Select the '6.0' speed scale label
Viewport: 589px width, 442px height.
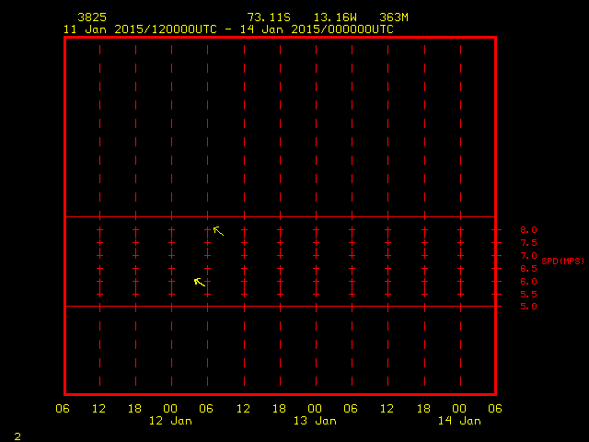click(x=528, y=282)
